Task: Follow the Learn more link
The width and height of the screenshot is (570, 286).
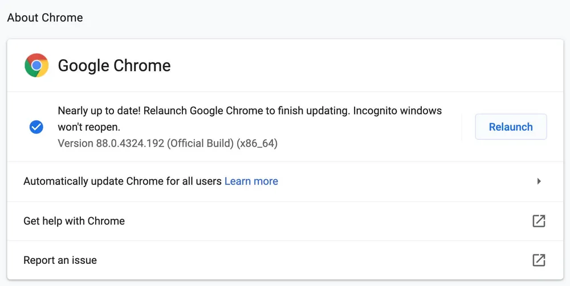Action: 251,181
